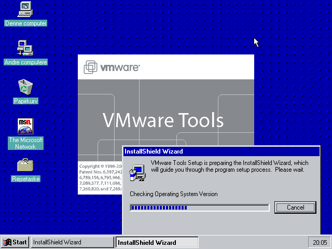This screenshot has width=332, height=249.
Task: Click the setup progress bar
Action: [199, 208]
